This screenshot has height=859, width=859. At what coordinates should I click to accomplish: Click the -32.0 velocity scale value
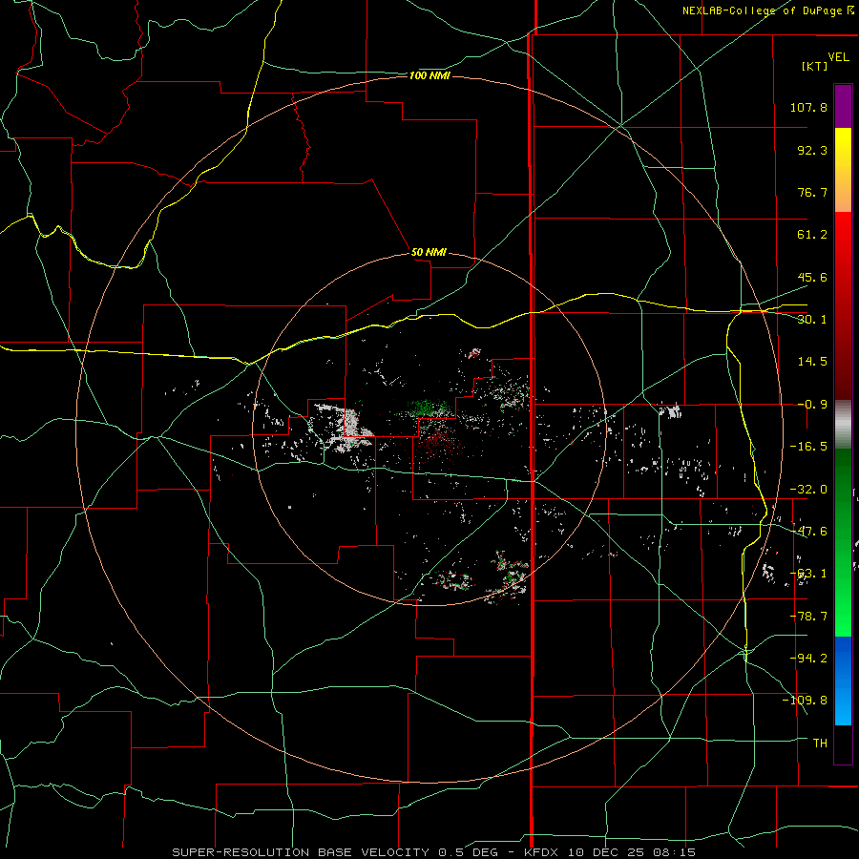coord(808,490)
